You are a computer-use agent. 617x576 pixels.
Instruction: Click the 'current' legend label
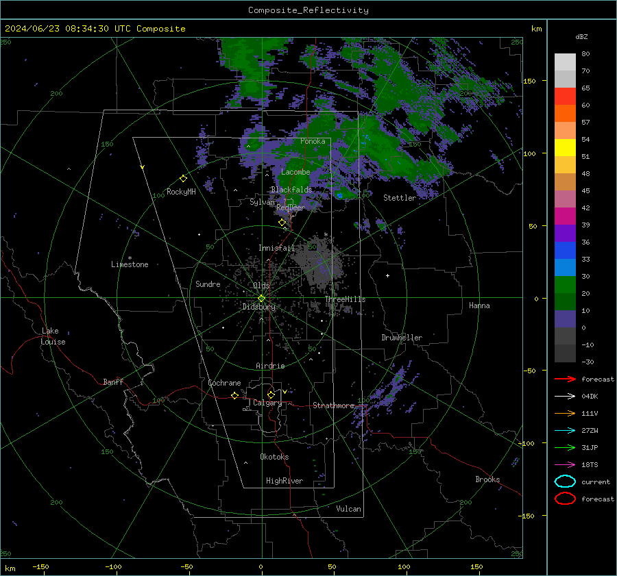[596, 482]
